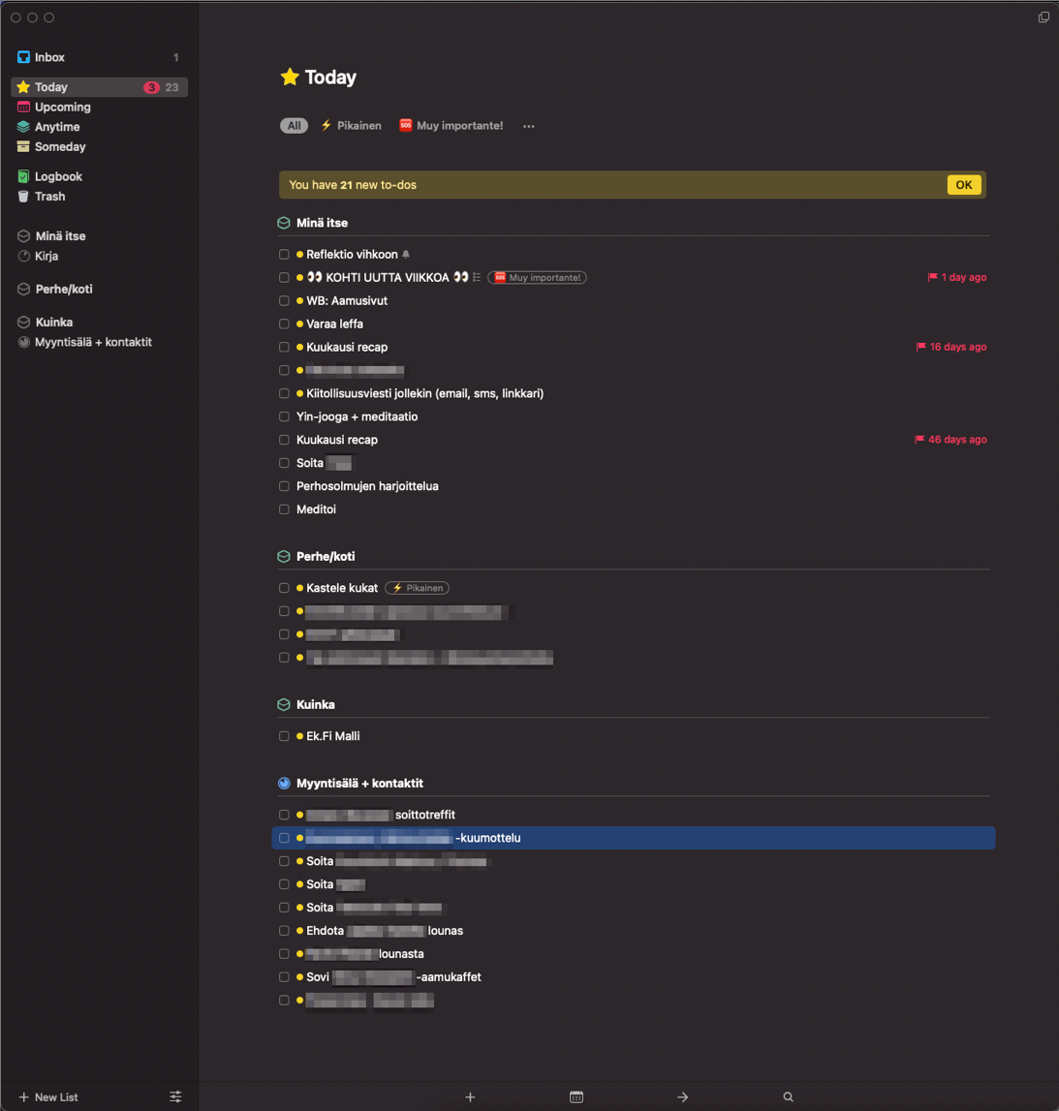
Task: Open the three-dot tag filter menu
Action: coord(529,126)
